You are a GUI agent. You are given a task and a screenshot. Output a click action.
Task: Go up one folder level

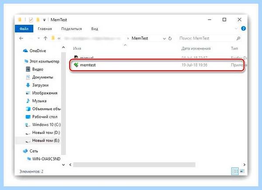click(45, 39)
